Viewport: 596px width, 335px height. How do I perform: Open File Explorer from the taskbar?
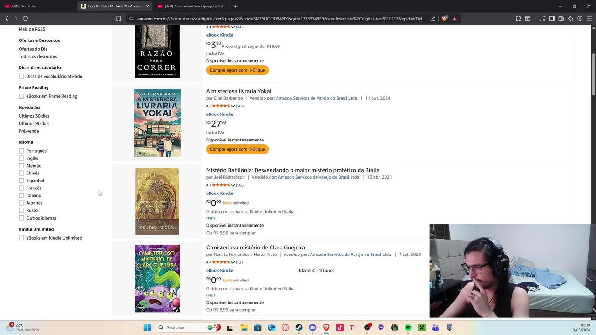(x=244, y=328)
